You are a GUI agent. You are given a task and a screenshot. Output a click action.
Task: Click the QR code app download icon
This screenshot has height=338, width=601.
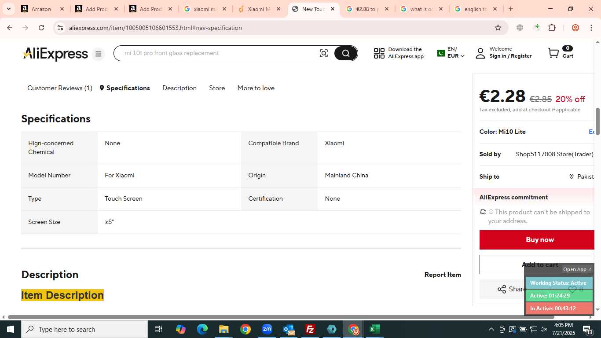point(379,53)
